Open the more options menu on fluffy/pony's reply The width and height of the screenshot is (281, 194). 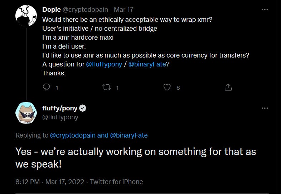pyautogui.click(x=265, y=108)
